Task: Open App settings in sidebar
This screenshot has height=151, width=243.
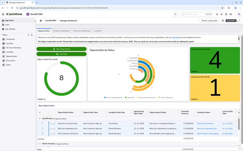Action: point(10,29)
